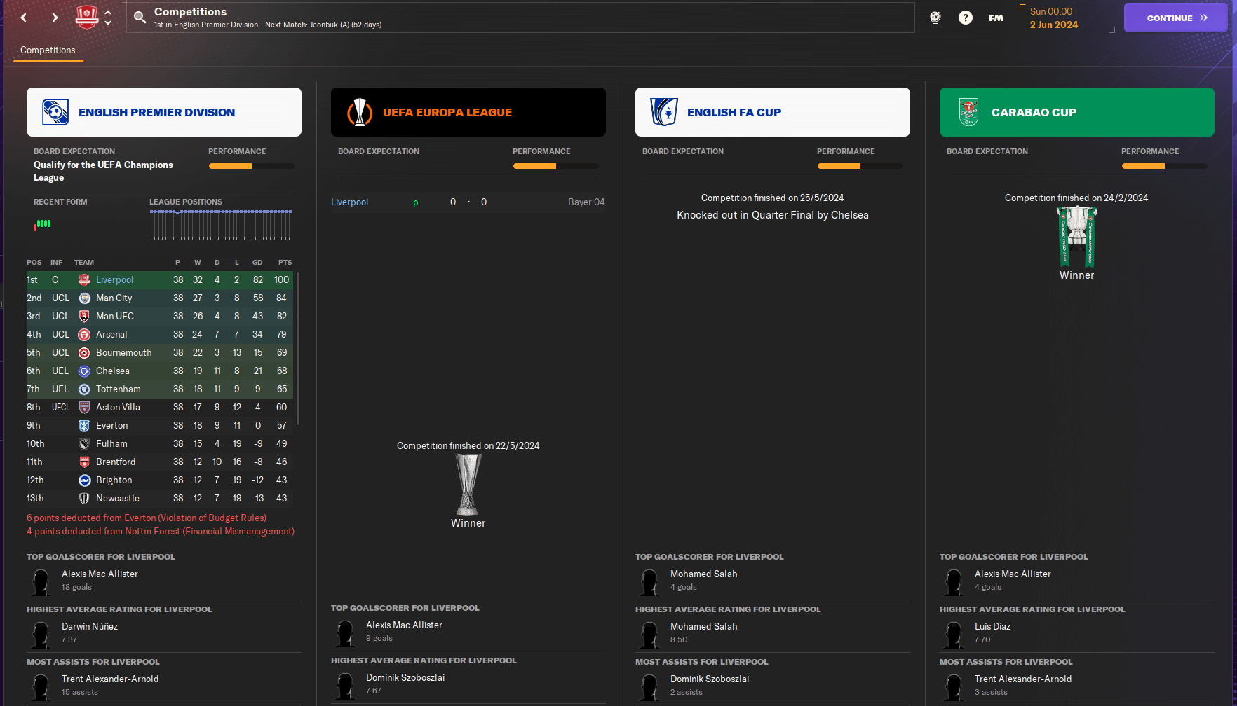Click the league table scrollbar
This screenshot has height=706, width=1237.
click(299, 349)
